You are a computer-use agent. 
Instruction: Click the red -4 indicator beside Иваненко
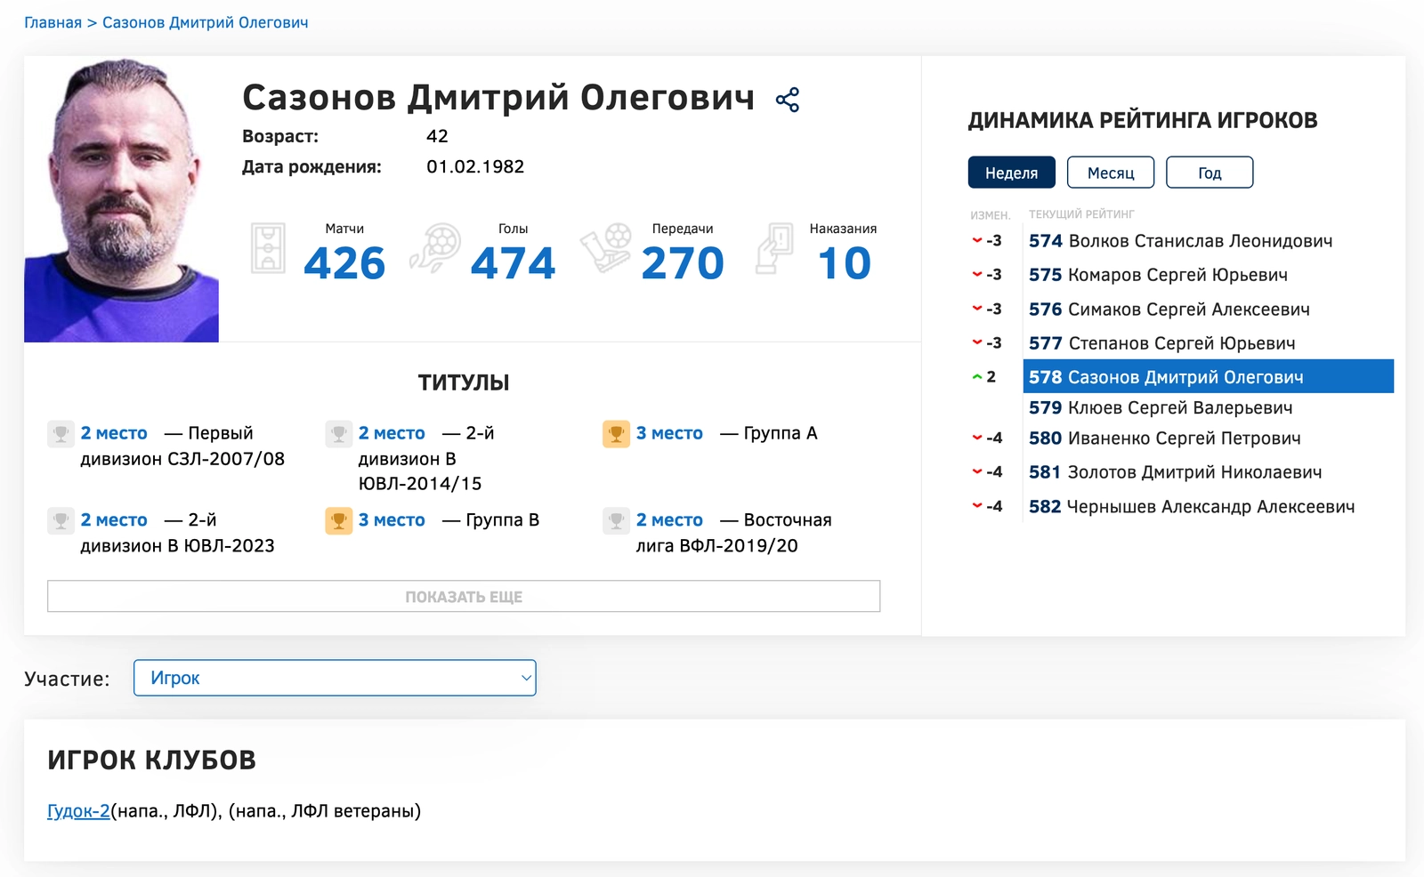[x=988, y=438]
